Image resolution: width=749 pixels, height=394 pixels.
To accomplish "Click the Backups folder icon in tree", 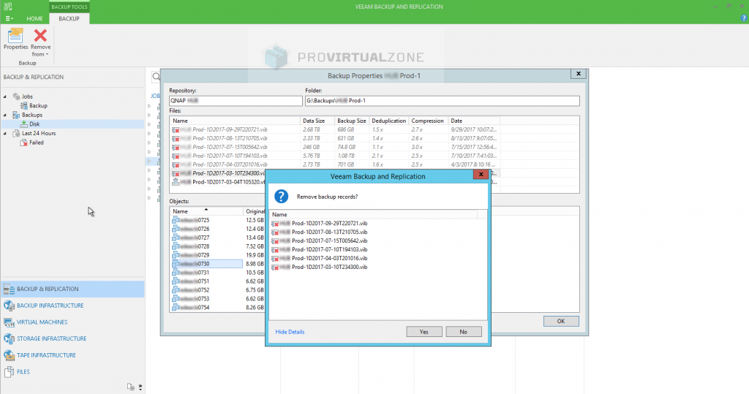I will coord(16,115).
